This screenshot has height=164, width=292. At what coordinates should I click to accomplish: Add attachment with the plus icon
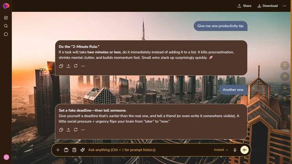tap(58, 150)
